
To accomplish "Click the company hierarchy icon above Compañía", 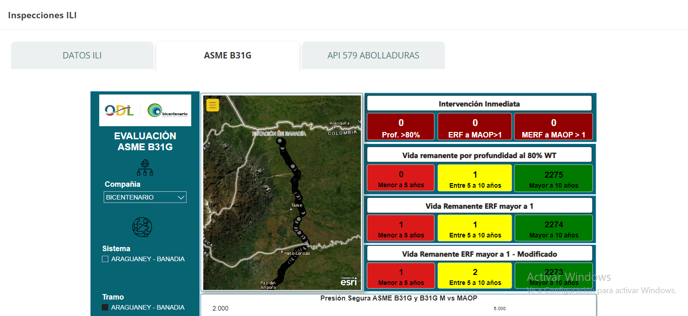I will [145, 168].
